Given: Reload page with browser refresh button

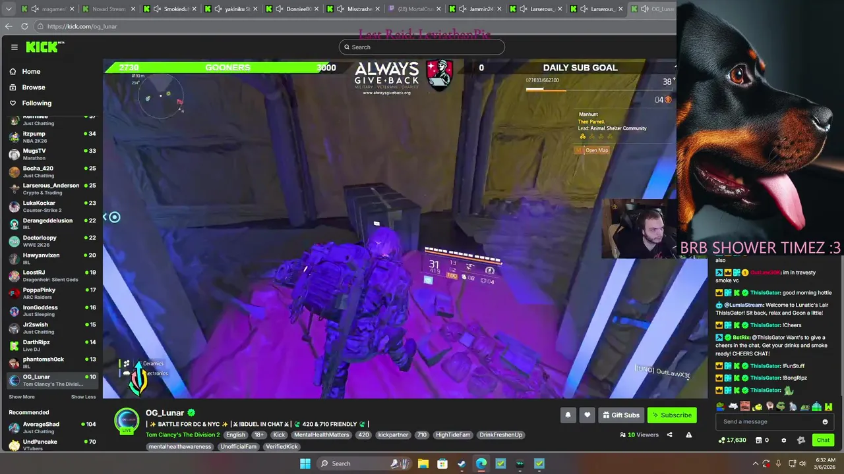Looking at the screenshot, I should tap(24, 26).
